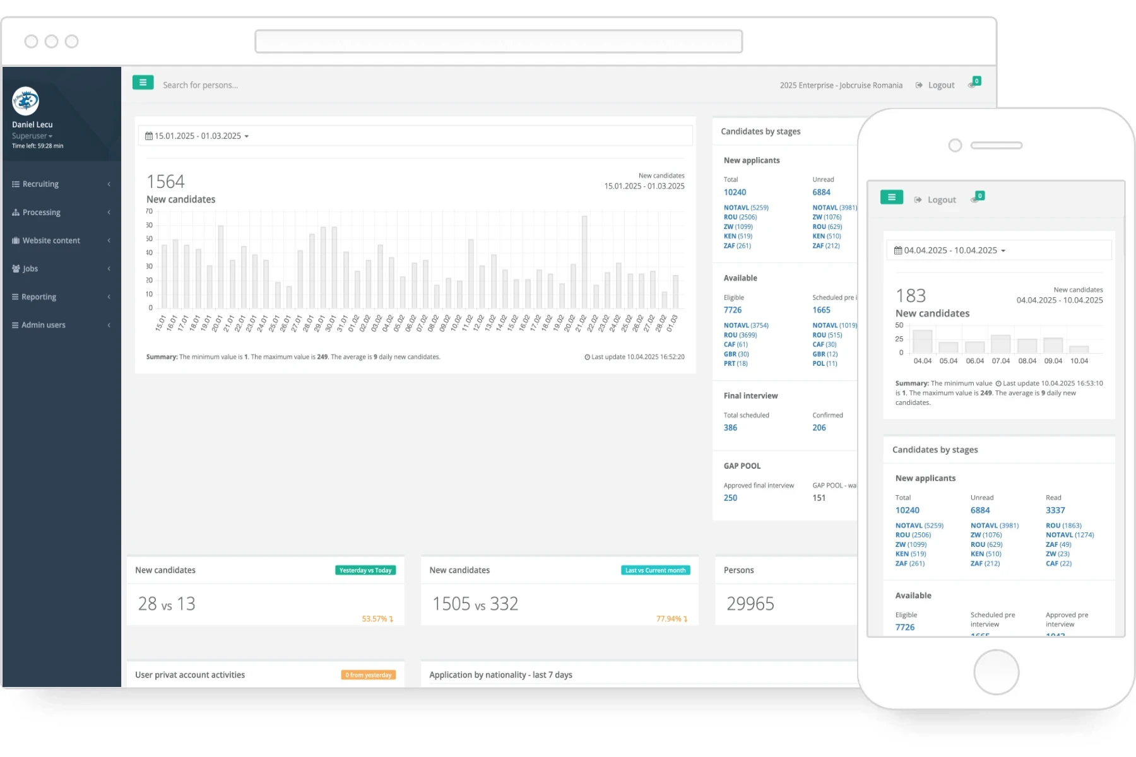1136x757 pixels.
Task: Click the Logout icon in desktop header
Action: (x=919, y=85)
